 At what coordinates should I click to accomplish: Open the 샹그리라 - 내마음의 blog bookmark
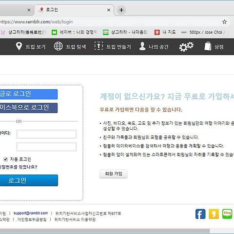[125, 32]
